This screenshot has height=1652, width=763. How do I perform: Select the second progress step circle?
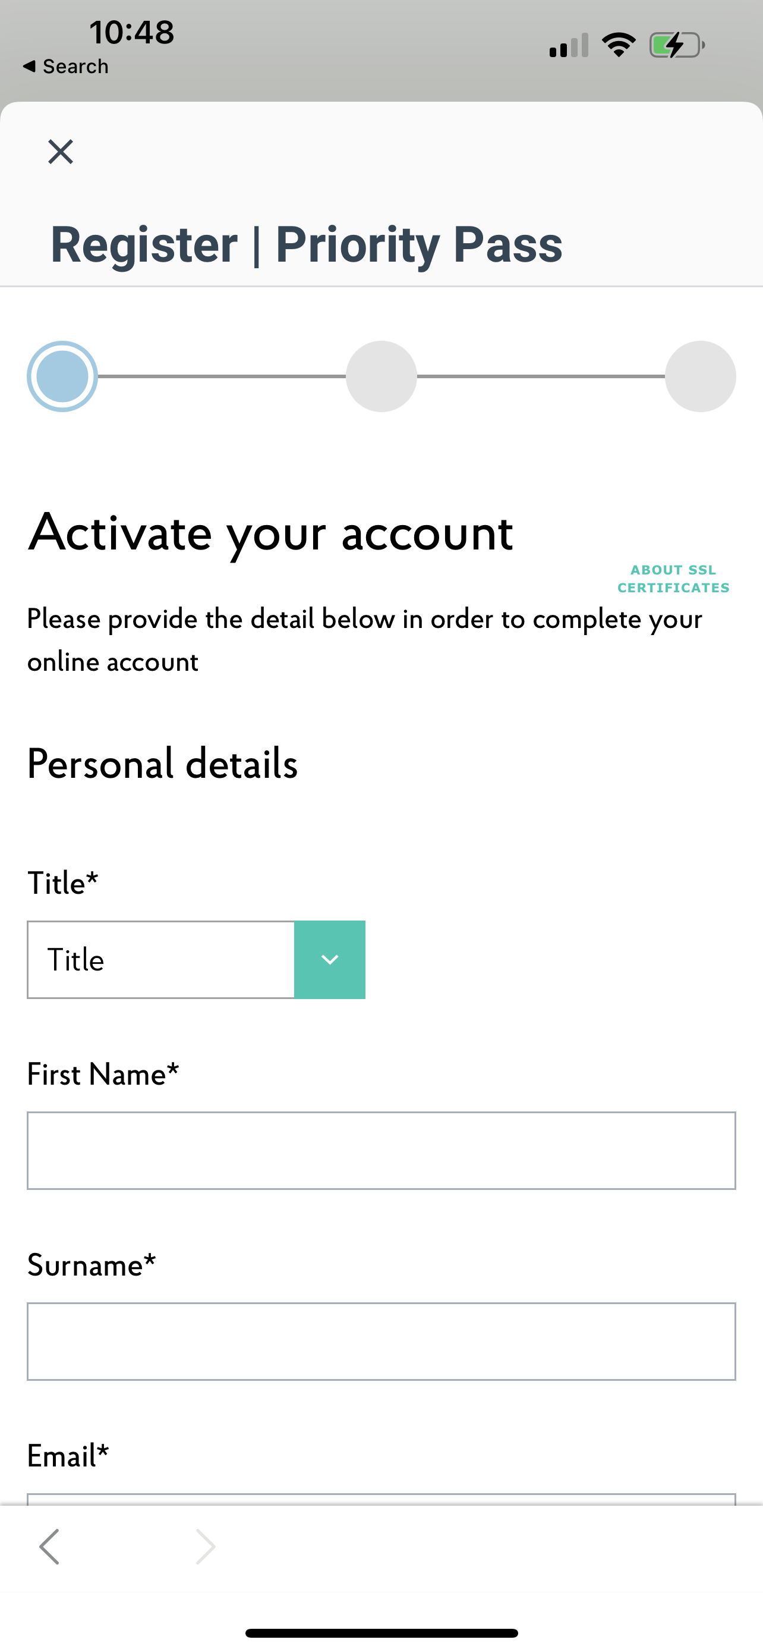(x=381, y=376)
